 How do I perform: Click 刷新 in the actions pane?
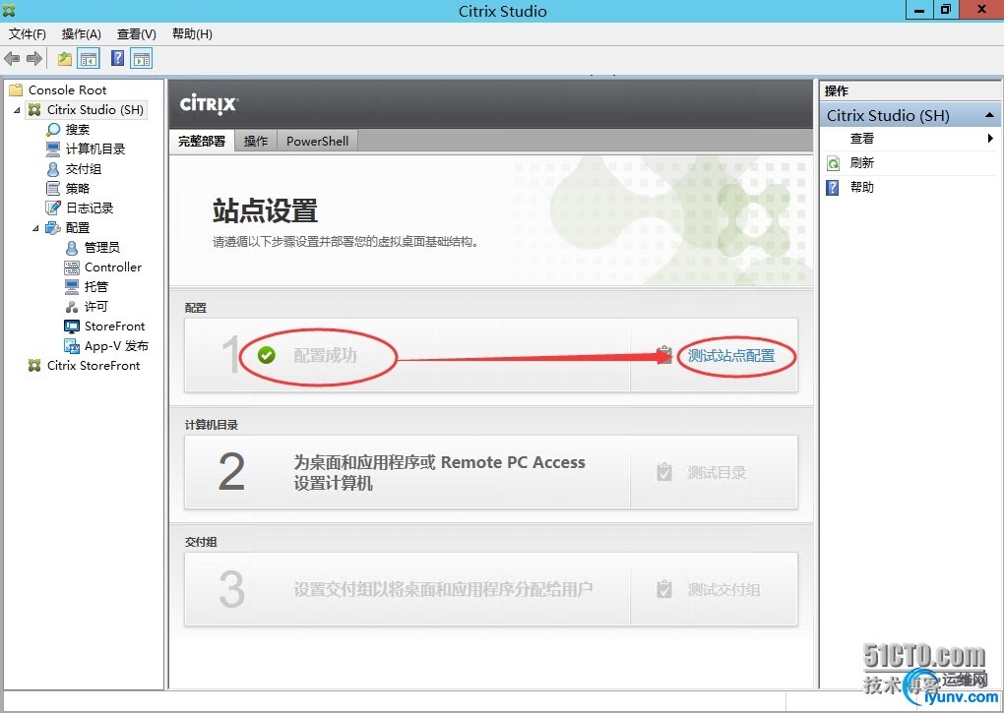862,163
